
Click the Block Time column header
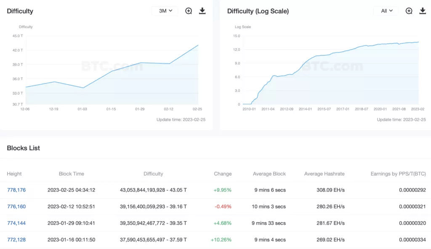[x=71, y=173]
